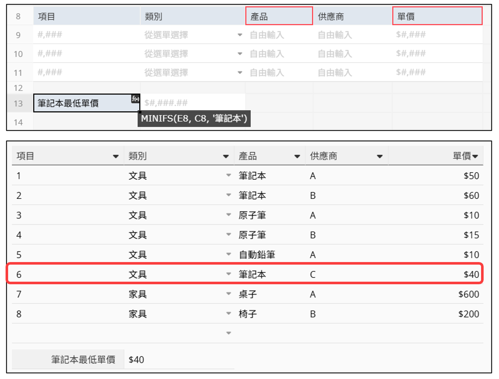Viewport: 499px width, 379px height.
Task: Open the 類別 column filter dropdown
Action: [x=226, y=157]
